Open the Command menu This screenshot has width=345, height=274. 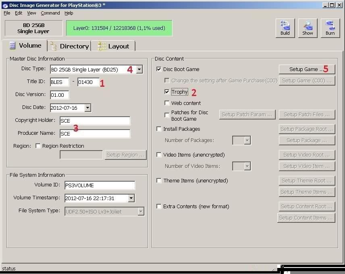50,13
